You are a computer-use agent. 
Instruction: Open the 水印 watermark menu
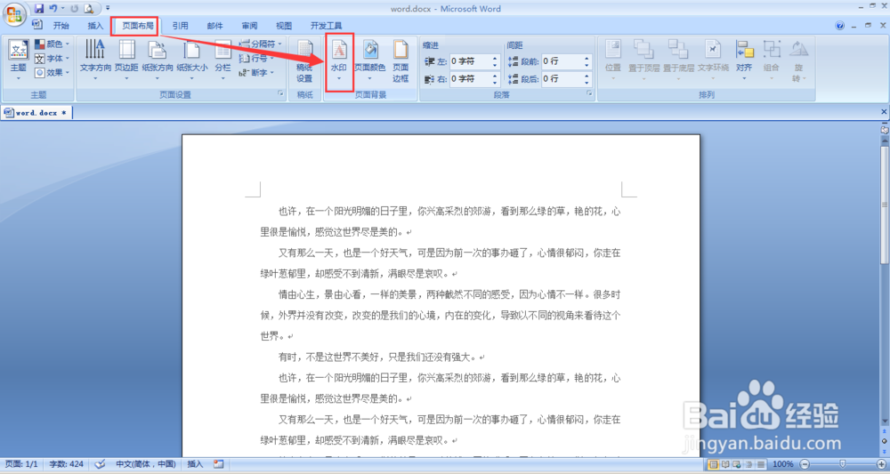click(x=339, y=61)
